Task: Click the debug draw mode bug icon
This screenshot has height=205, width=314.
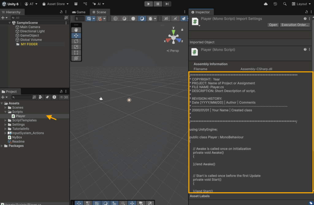Action: pos(150,19)
